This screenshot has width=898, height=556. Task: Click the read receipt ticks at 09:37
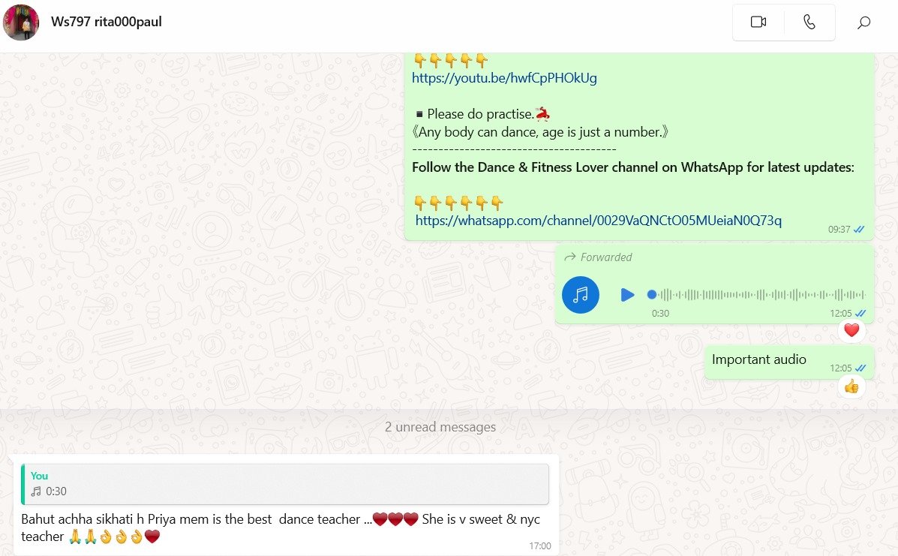coord(859,230)
